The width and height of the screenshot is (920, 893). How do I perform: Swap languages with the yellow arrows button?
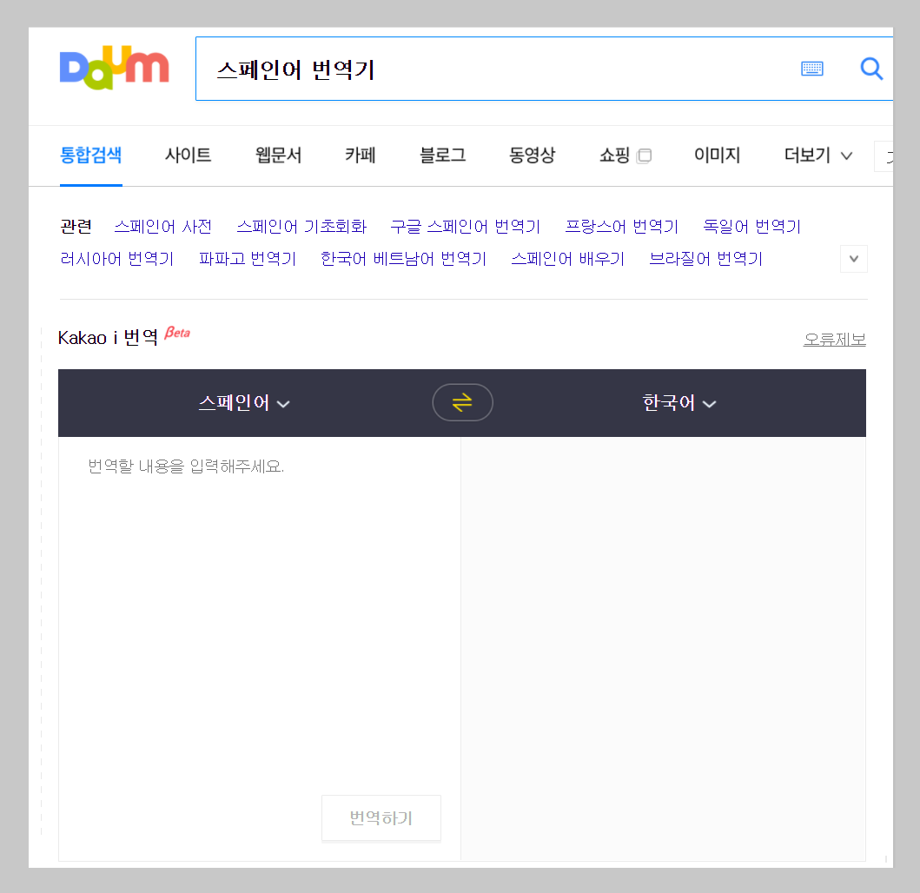tap(462, 402)
